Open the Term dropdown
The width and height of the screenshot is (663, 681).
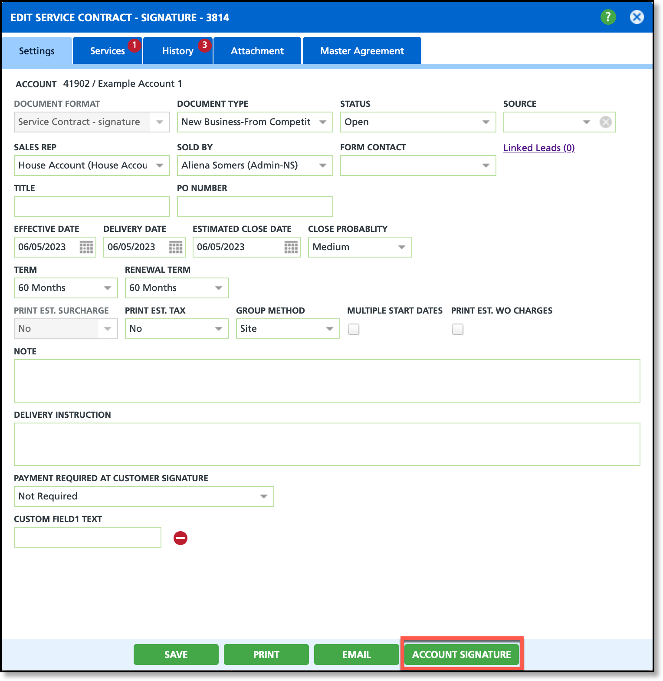pyautogui.click(x=66, y=288)
